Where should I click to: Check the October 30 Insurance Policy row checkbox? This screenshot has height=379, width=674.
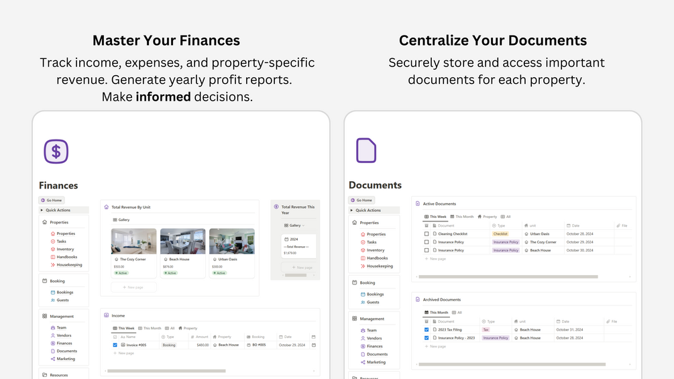coord(427,250)
